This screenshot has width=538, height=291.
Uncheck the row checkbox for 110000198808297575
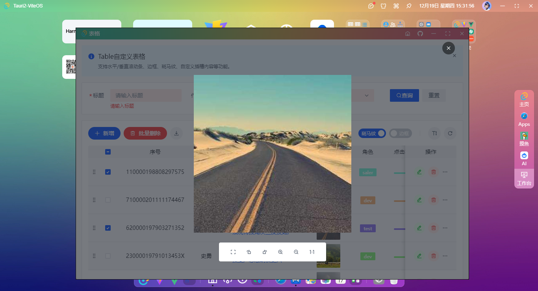(108, 172)
